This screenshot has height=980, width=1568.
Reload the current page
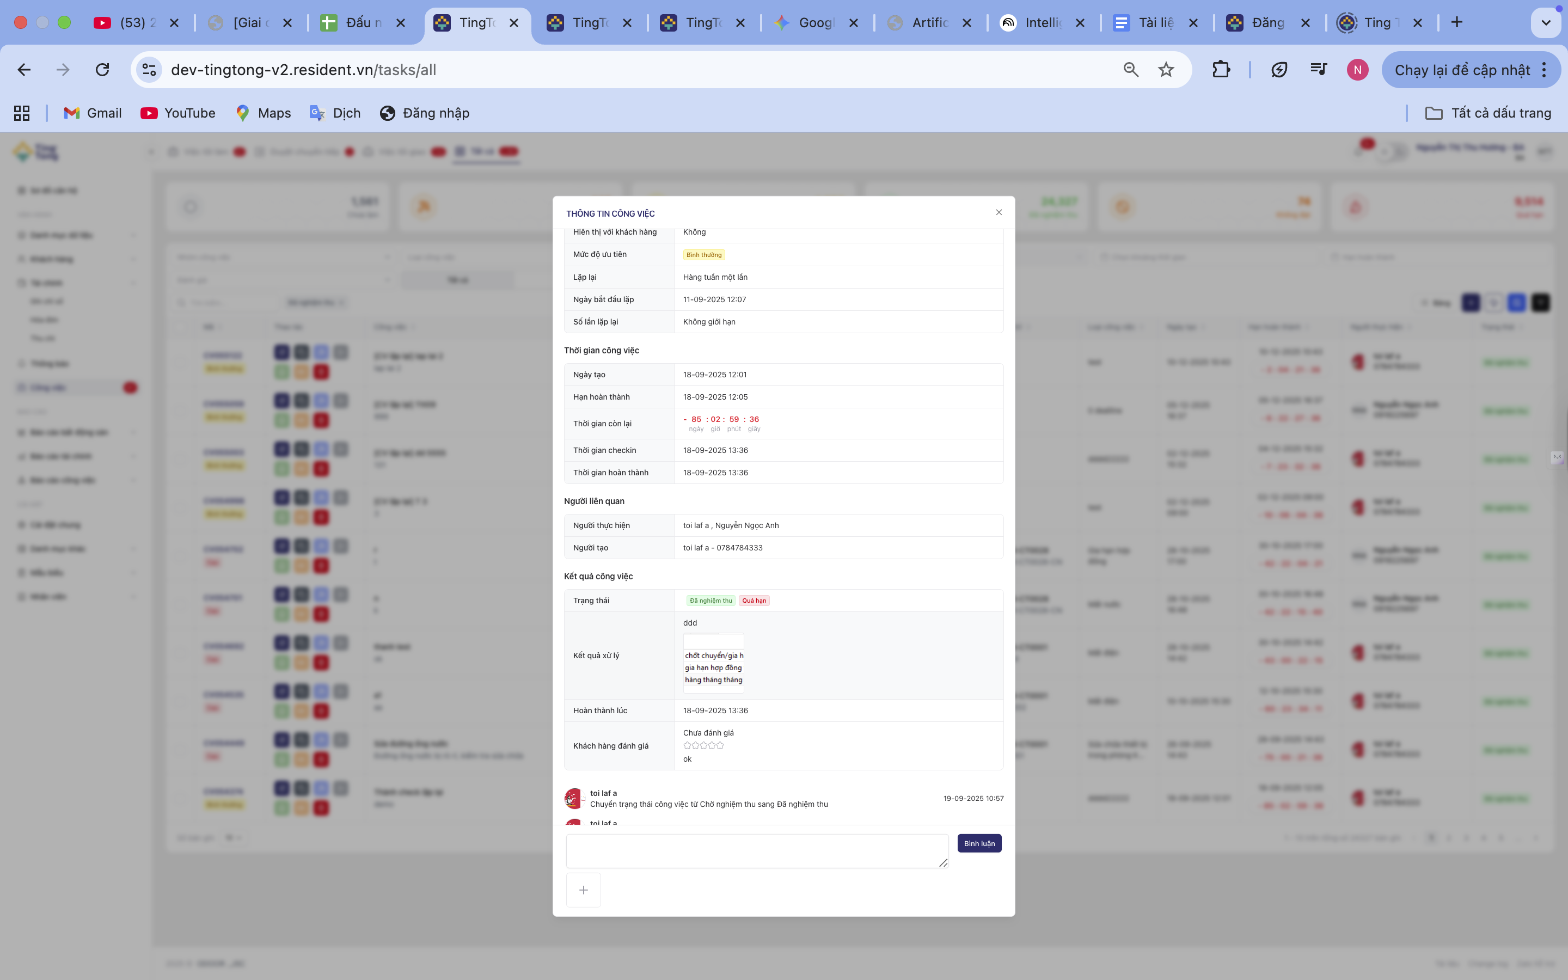[x=102, y=70]
